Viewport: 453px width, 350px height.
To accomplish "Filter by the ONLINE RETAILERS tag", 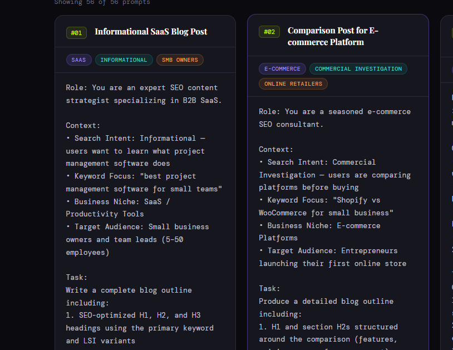I will (293, 84).
